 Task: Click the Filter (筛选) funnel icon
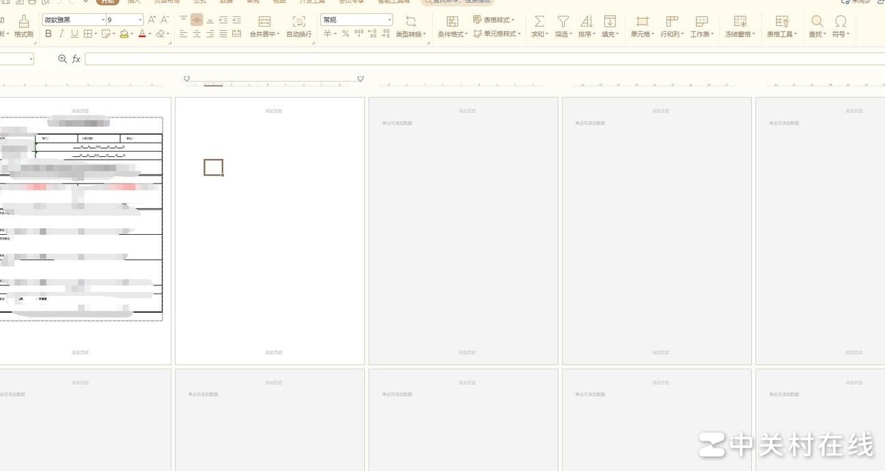pyautogui.click(x=563, y=22)
